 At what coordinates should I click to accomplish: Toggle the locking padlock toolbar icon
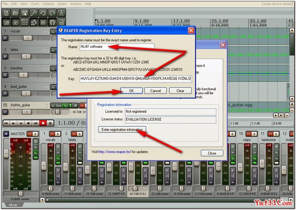62,22
